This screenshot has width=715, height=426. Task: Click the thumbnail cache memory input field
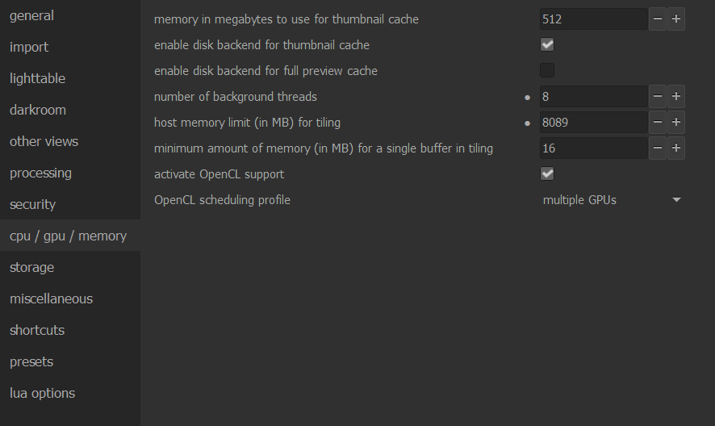tap(593, 19)
